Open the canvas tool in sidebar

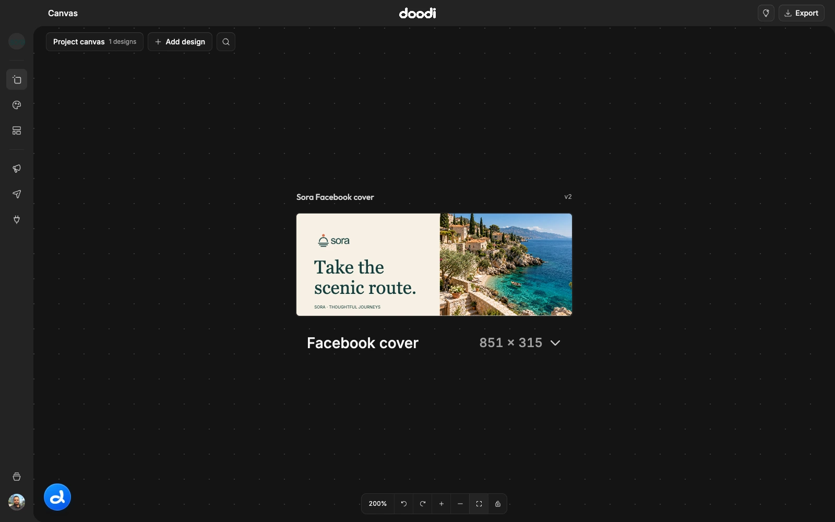17,79
